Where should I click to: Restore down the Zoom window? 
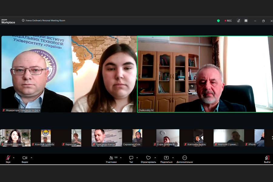[x=263, y=21]
